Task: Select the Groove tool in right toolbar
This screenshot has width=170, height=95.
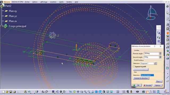Action: pos(168,36)
